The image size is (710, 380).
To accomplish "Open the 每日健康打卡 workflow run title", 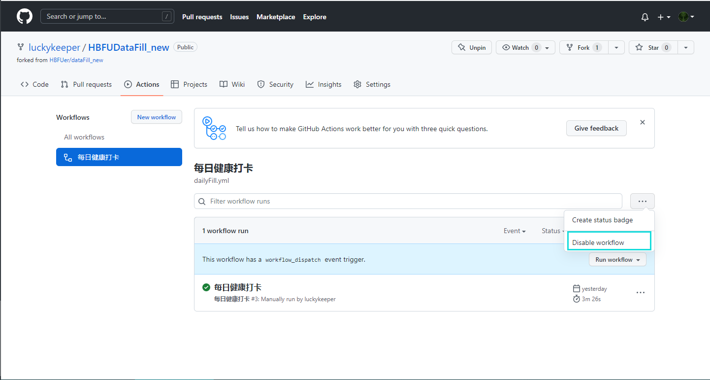I will 238,287.
